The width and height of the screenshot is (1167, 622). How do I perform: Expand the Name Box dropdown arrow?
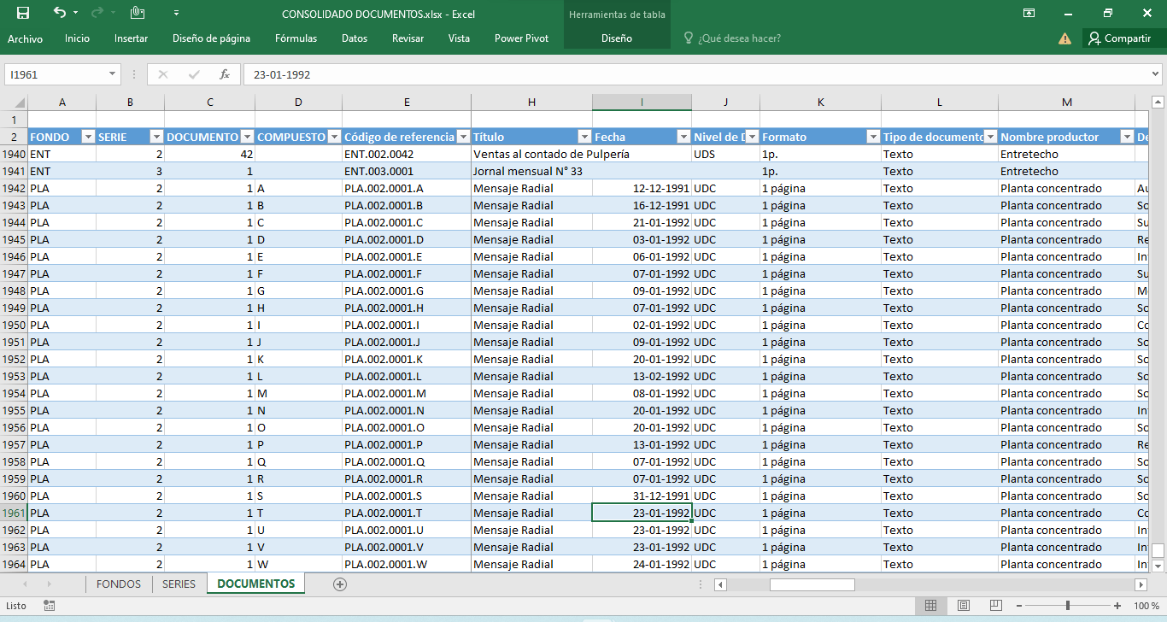pos(113,74)
